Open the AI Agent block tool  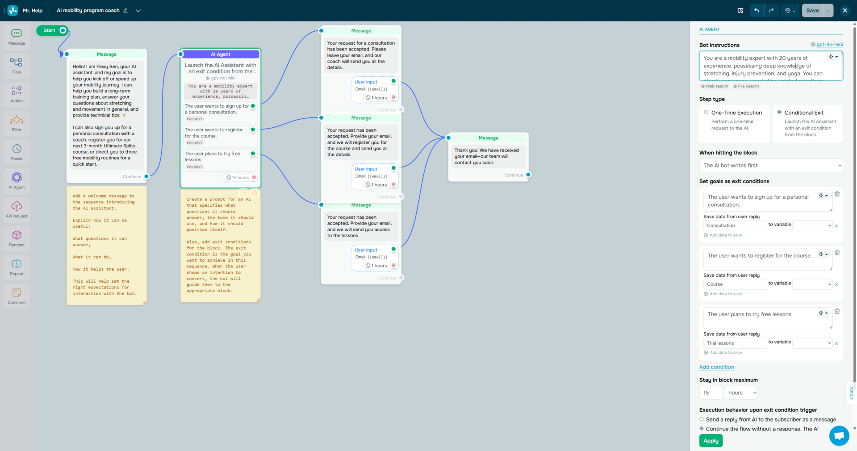17,180
